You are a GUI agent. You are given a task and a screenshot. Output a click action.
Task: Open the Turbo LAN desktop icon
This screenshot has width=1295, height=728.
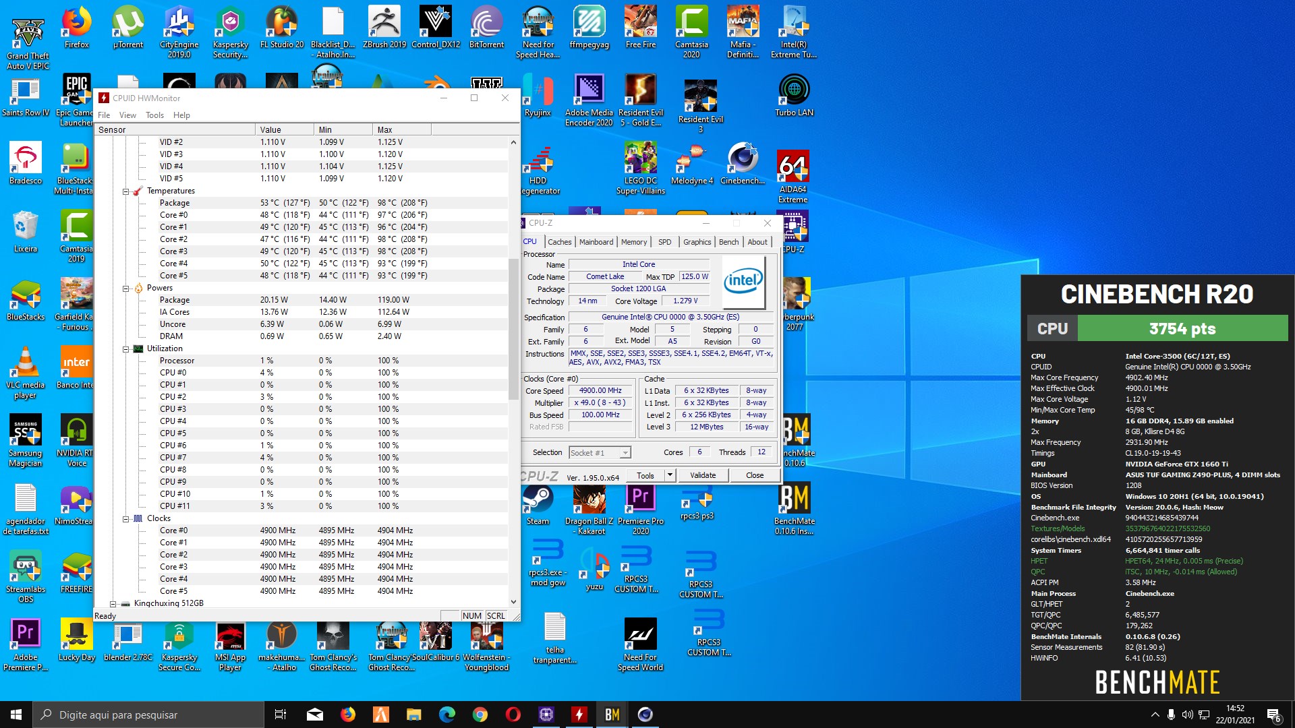point(795,95)
